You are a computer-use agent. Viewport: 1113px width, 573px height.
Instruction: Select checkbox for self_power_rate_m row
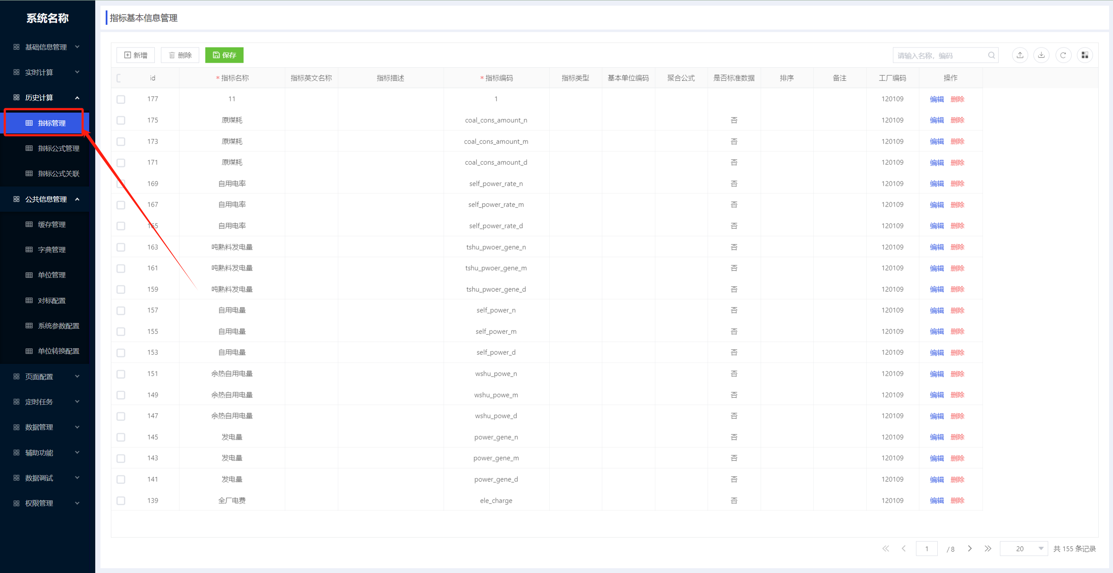coord(121,205)
